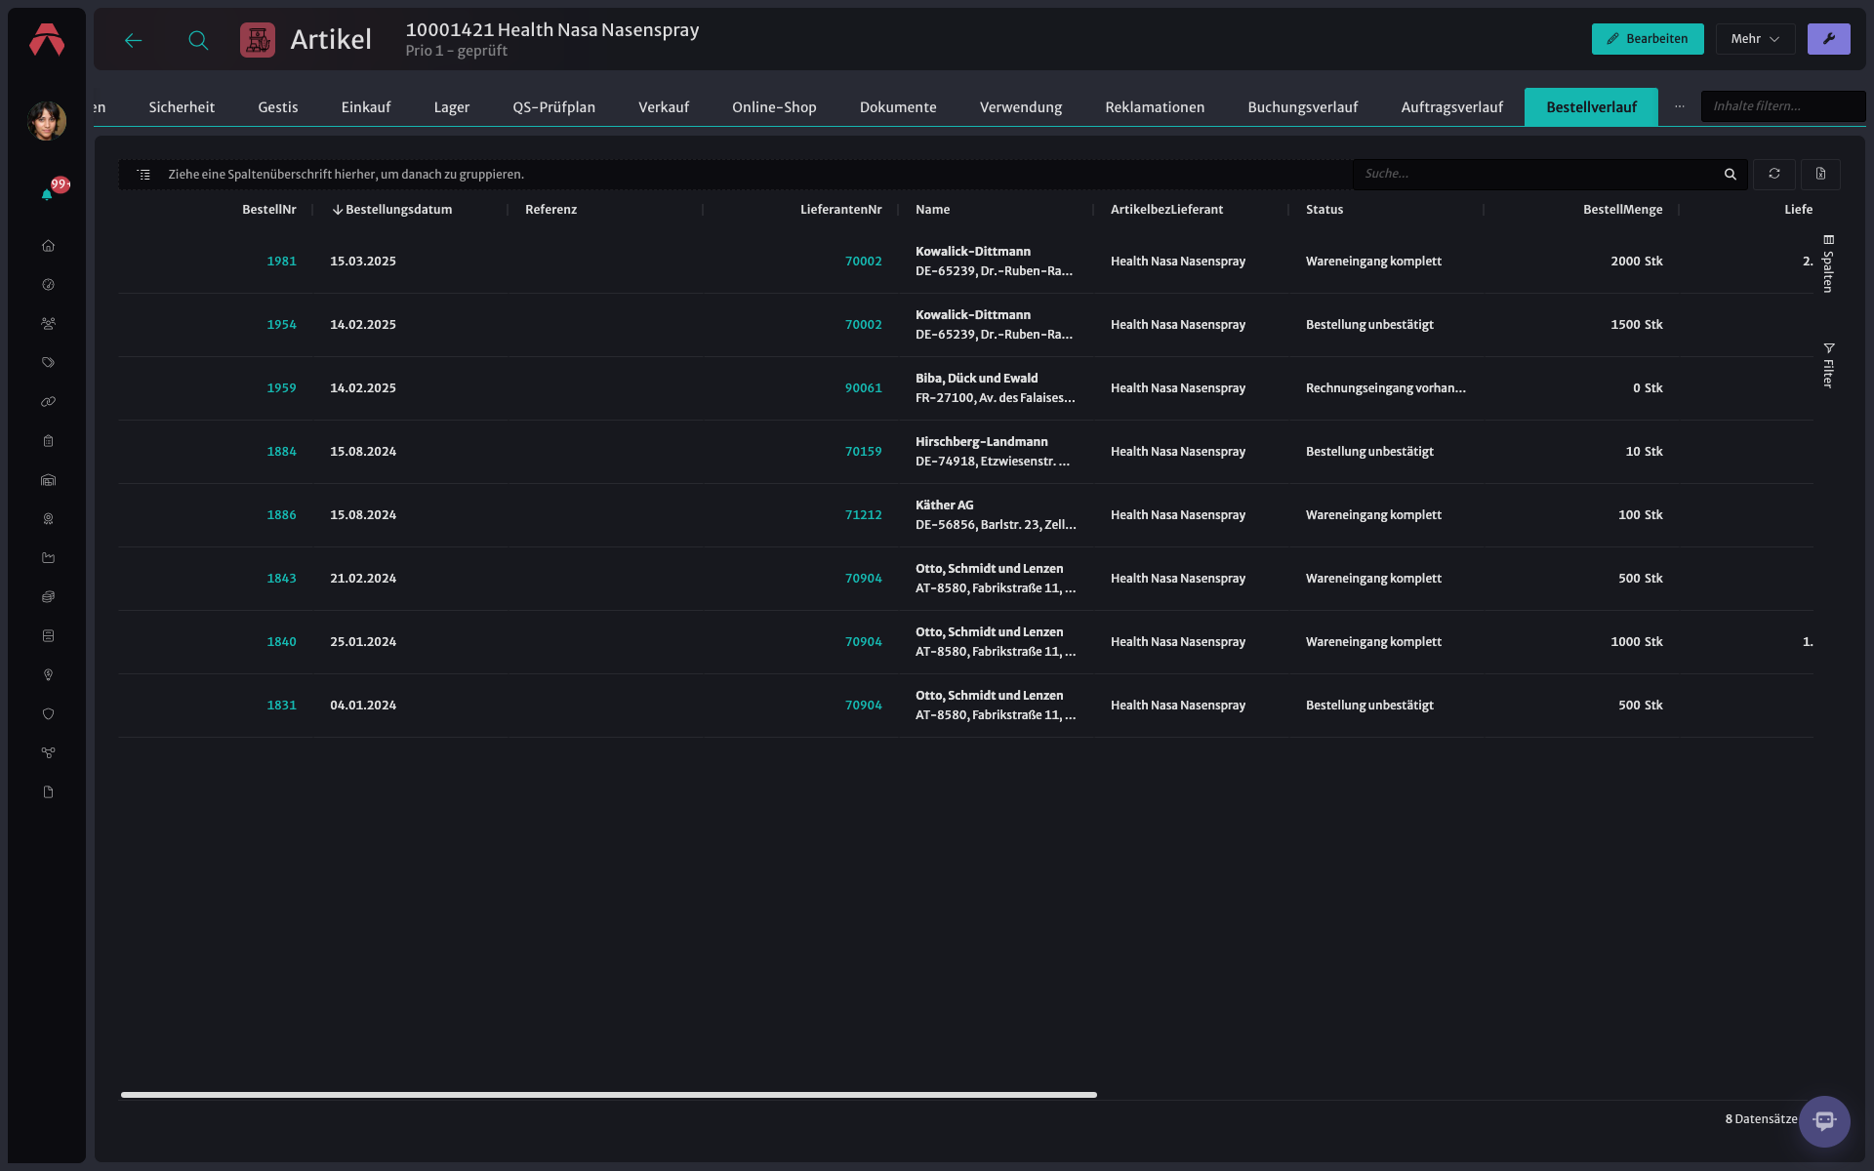
Task: Click the Bearbeiten button
Action: click(1648, 39)
